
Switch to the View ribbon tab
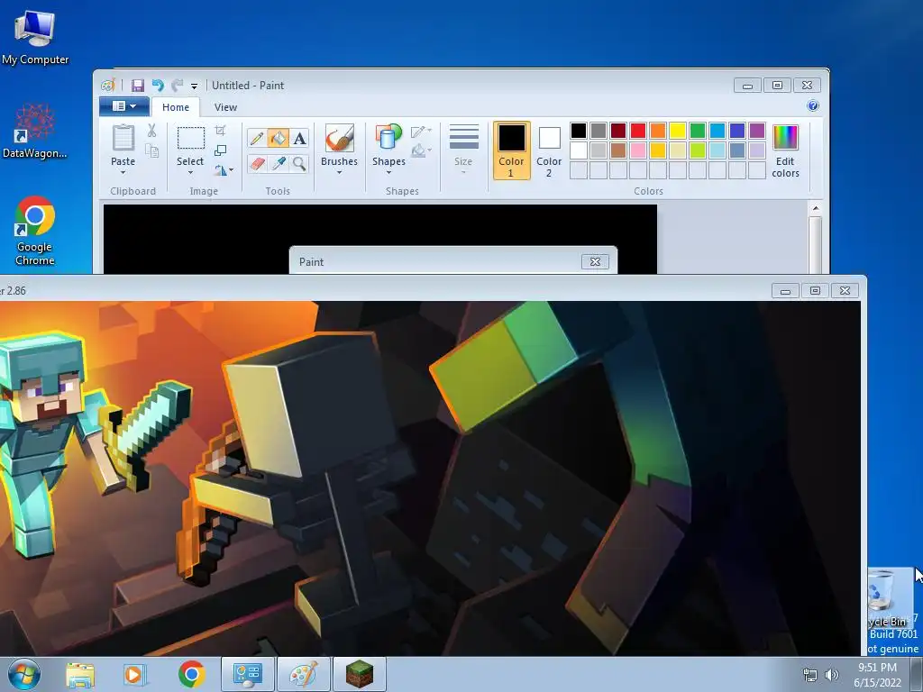(225, 107)
